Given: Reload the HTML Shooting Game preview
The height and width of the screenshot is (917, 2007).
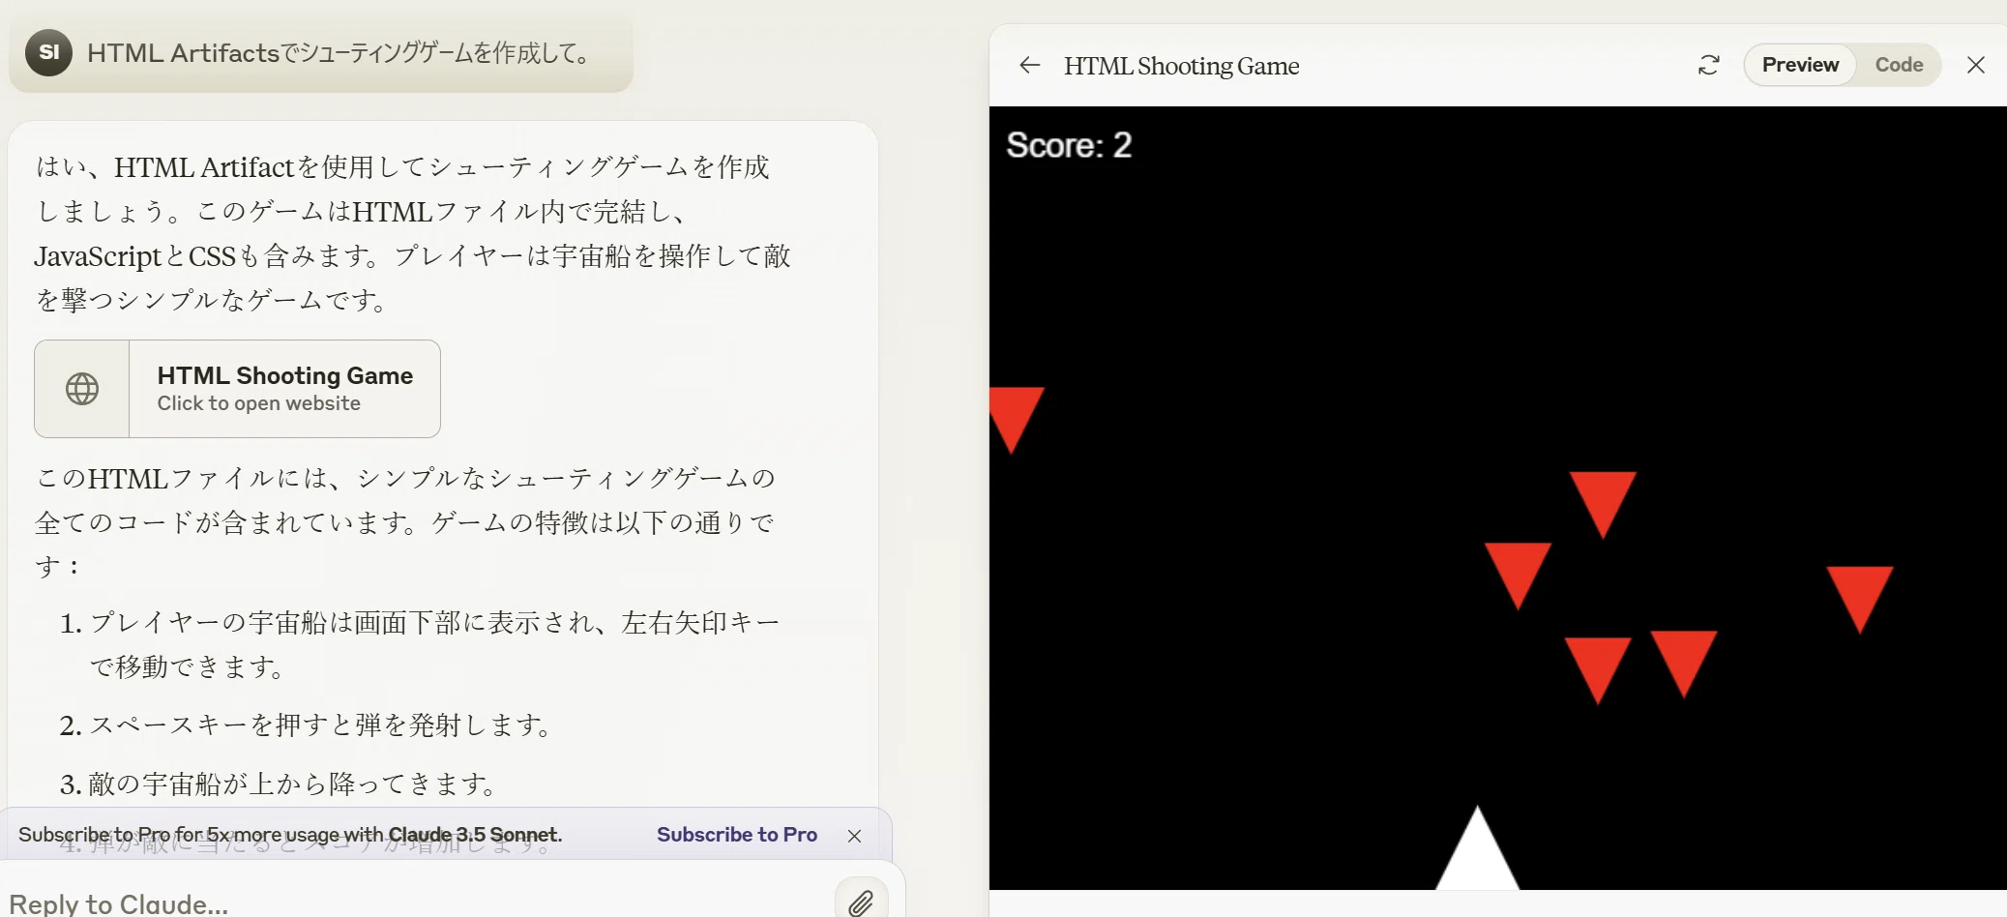Looking at the screenshot, I should [x=1709, y=65].
